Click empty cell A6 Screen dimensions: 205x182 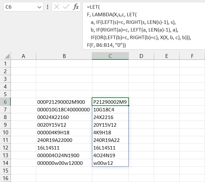pyautogui.click(x=24, y=102)
